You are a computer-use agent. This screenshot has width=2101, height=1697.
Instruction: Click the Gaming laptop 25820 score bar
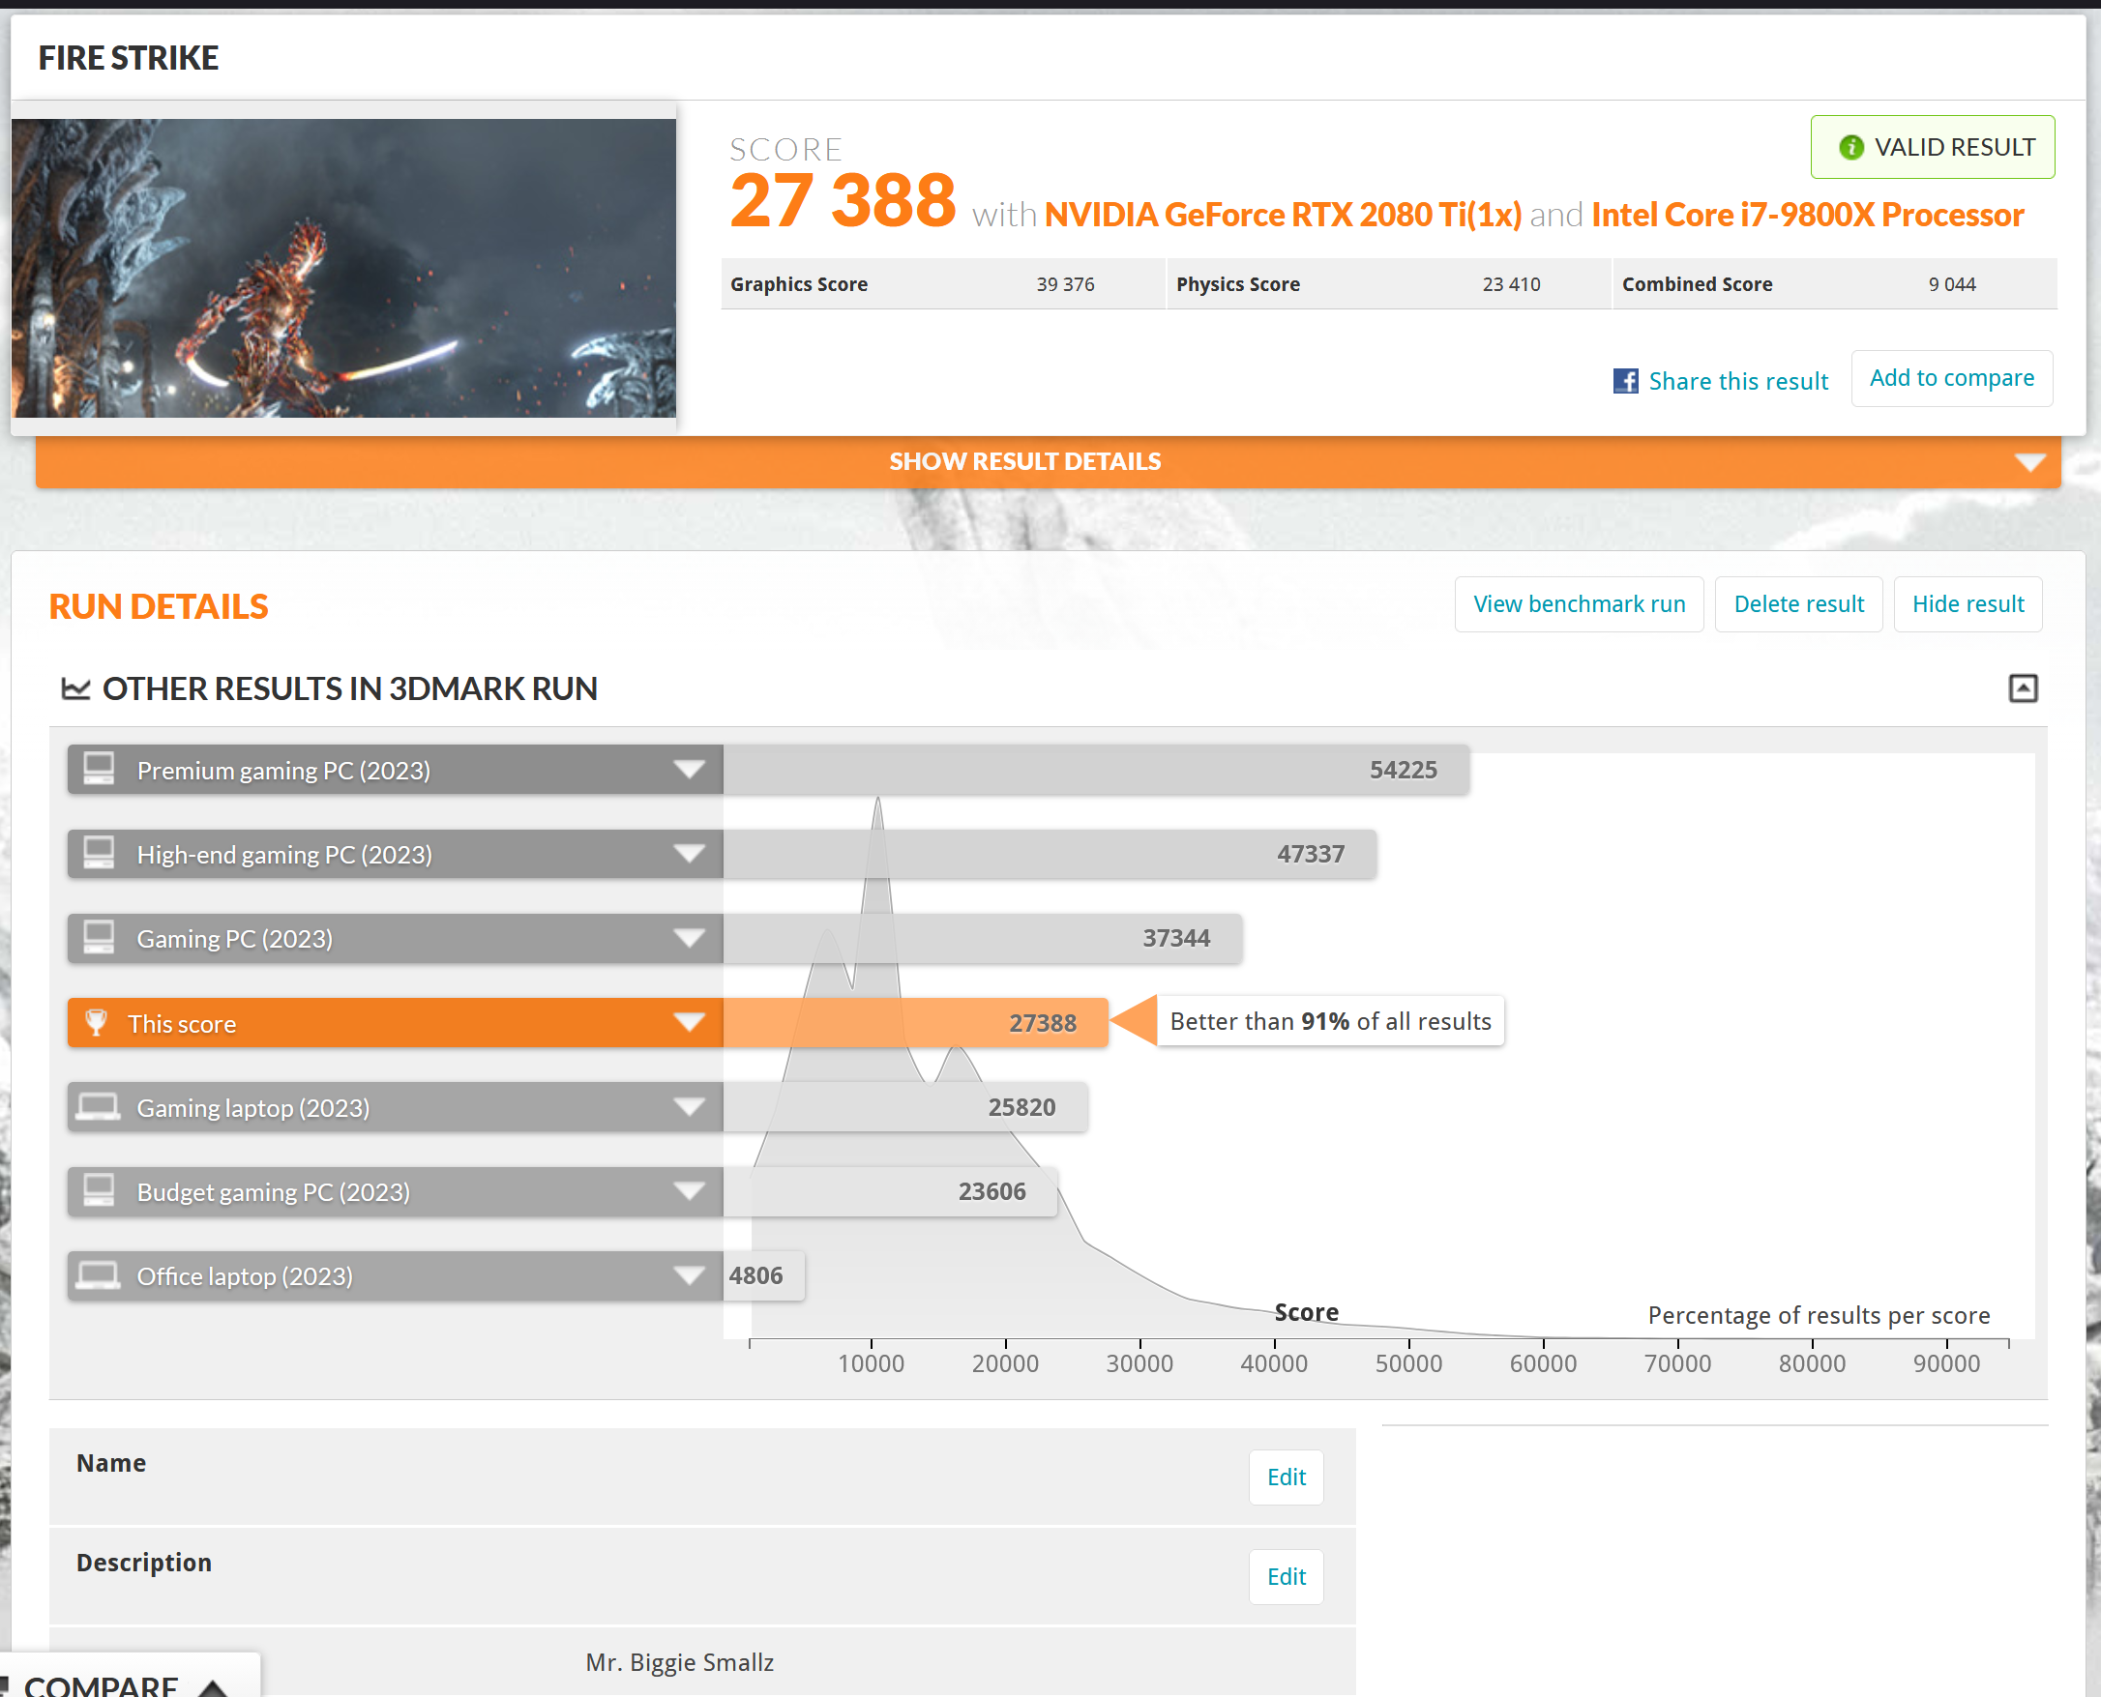(x=905, y=1107)
